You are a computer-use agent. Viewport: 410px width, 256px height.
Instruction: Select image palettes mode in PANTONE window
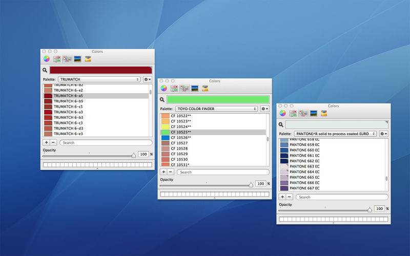pyautogui.click(x=314, y=113)
